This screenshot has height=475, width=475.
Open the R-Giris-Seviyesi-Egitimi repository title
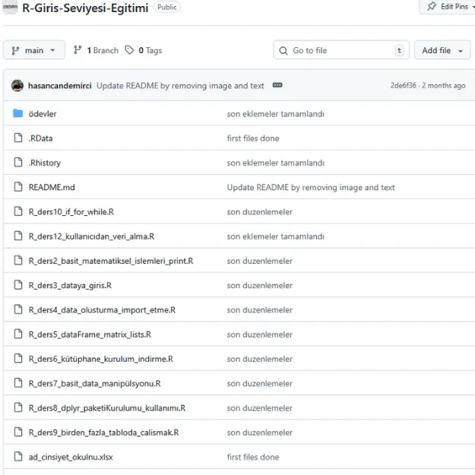(85, 8)
